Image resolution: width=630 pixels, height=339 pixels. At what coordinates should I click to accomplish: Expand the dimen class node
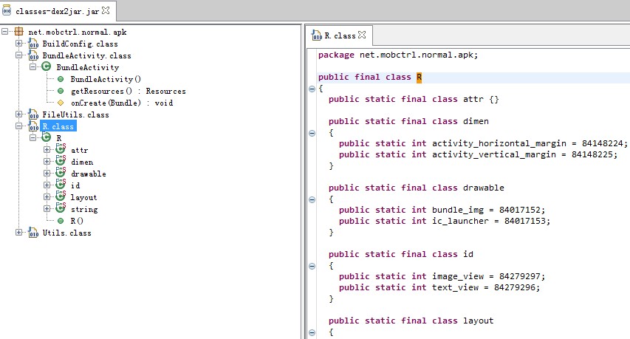tap(47, 162)
